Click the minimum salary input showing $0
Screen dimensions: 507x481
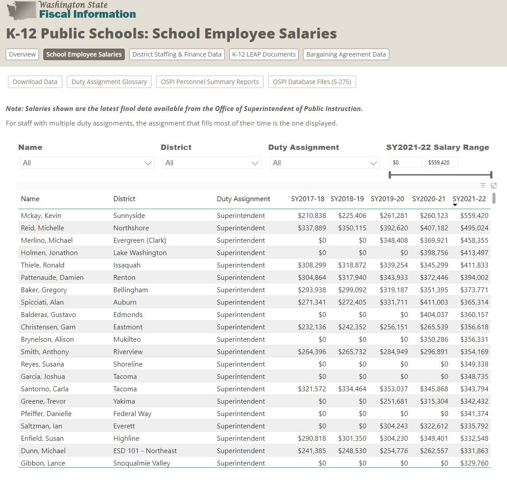(406, 162)
